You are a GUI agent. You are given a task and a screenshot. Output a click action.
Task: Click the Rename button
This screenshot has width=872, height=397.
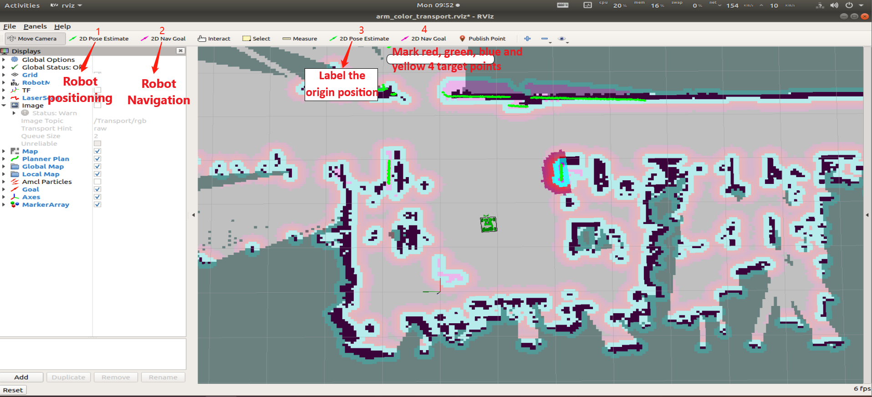(163, 377)
